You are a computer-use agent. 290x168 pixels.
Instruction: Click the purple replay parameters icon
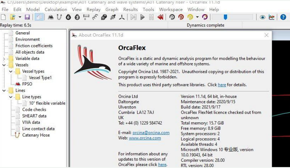(205, 17)
